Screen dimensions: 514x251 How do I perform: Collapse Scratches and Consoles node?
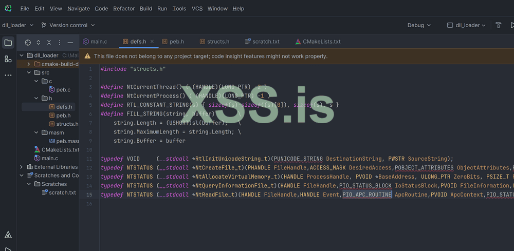point(22,176)
